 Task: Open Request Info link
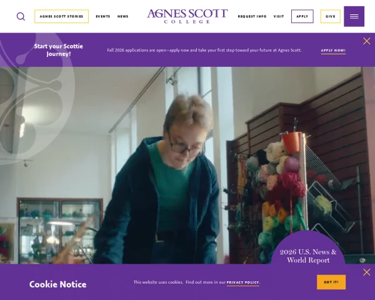252,16
